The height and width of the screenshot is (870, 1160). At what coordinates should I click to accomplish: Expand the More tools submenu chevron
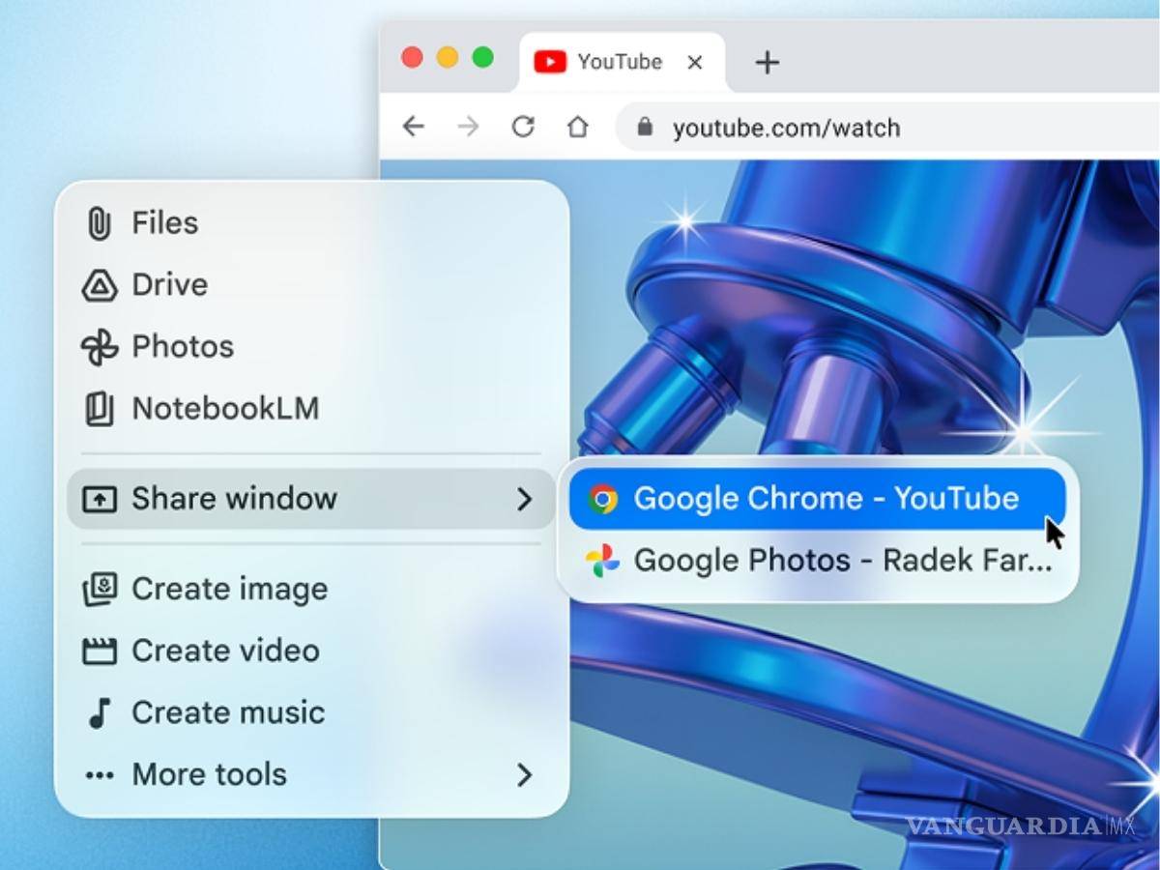(x=524, y=774)
